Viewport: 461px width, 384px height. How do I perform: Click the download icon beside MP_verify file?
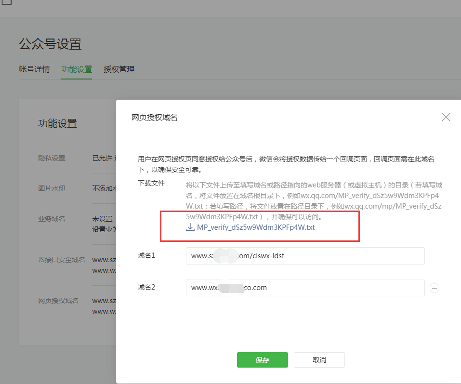point(190,227)
